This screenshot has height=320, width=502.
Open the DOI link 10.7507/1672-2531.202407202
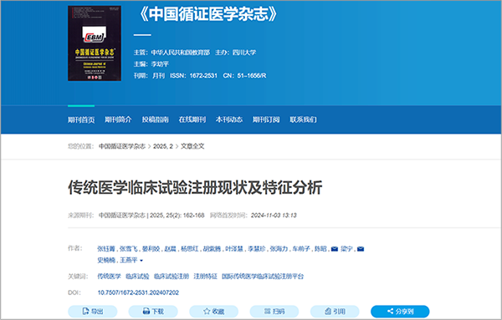coord(138,292)
